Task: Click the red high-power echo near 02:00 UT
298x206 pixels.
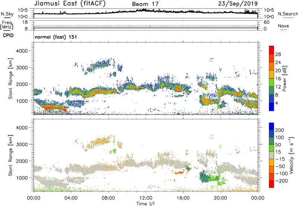Action: tap(54, 107)
